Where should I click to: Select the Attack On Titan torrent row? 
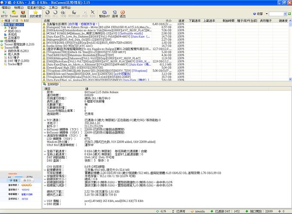[x=166, y=52]
